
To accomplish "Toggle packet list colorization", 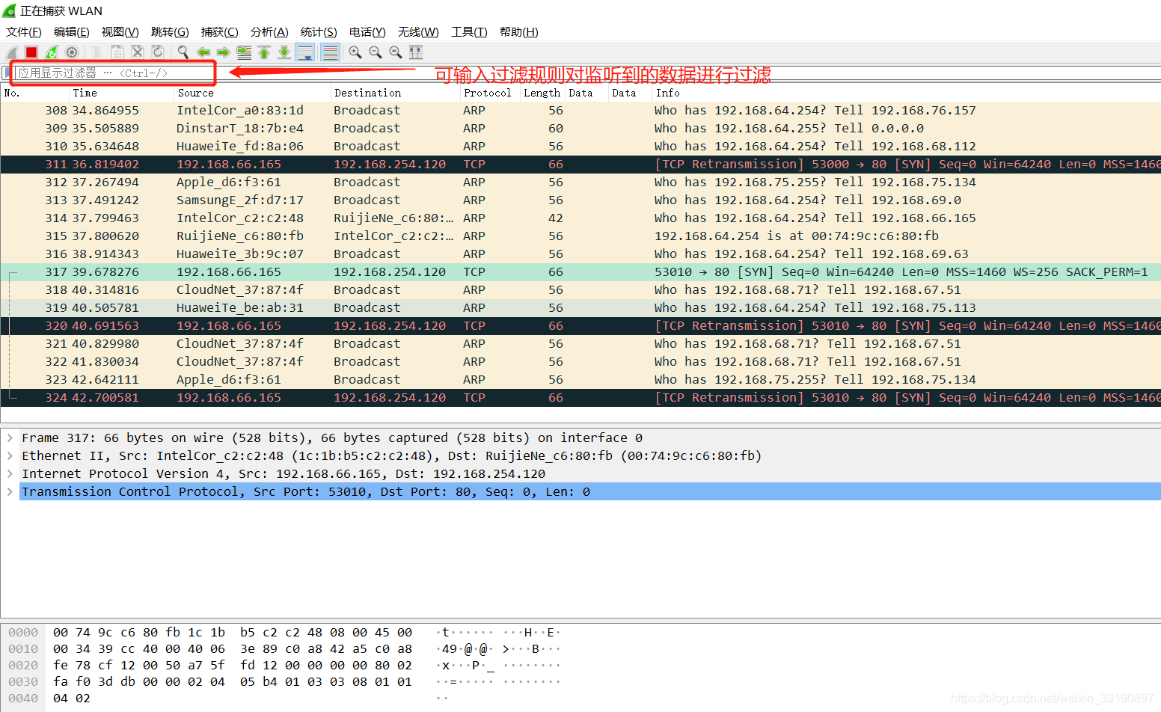I will pyautogui.click(x=330, y=52).
